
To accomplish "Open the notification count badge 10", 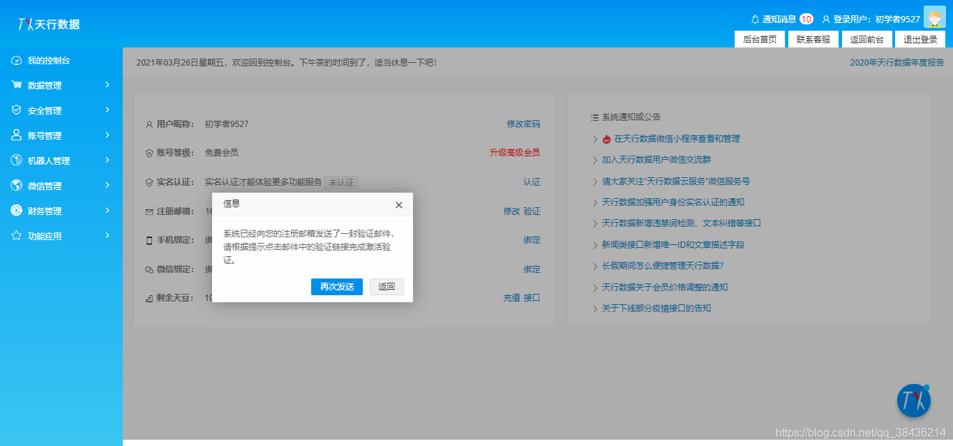I will (x=806, y=20).
